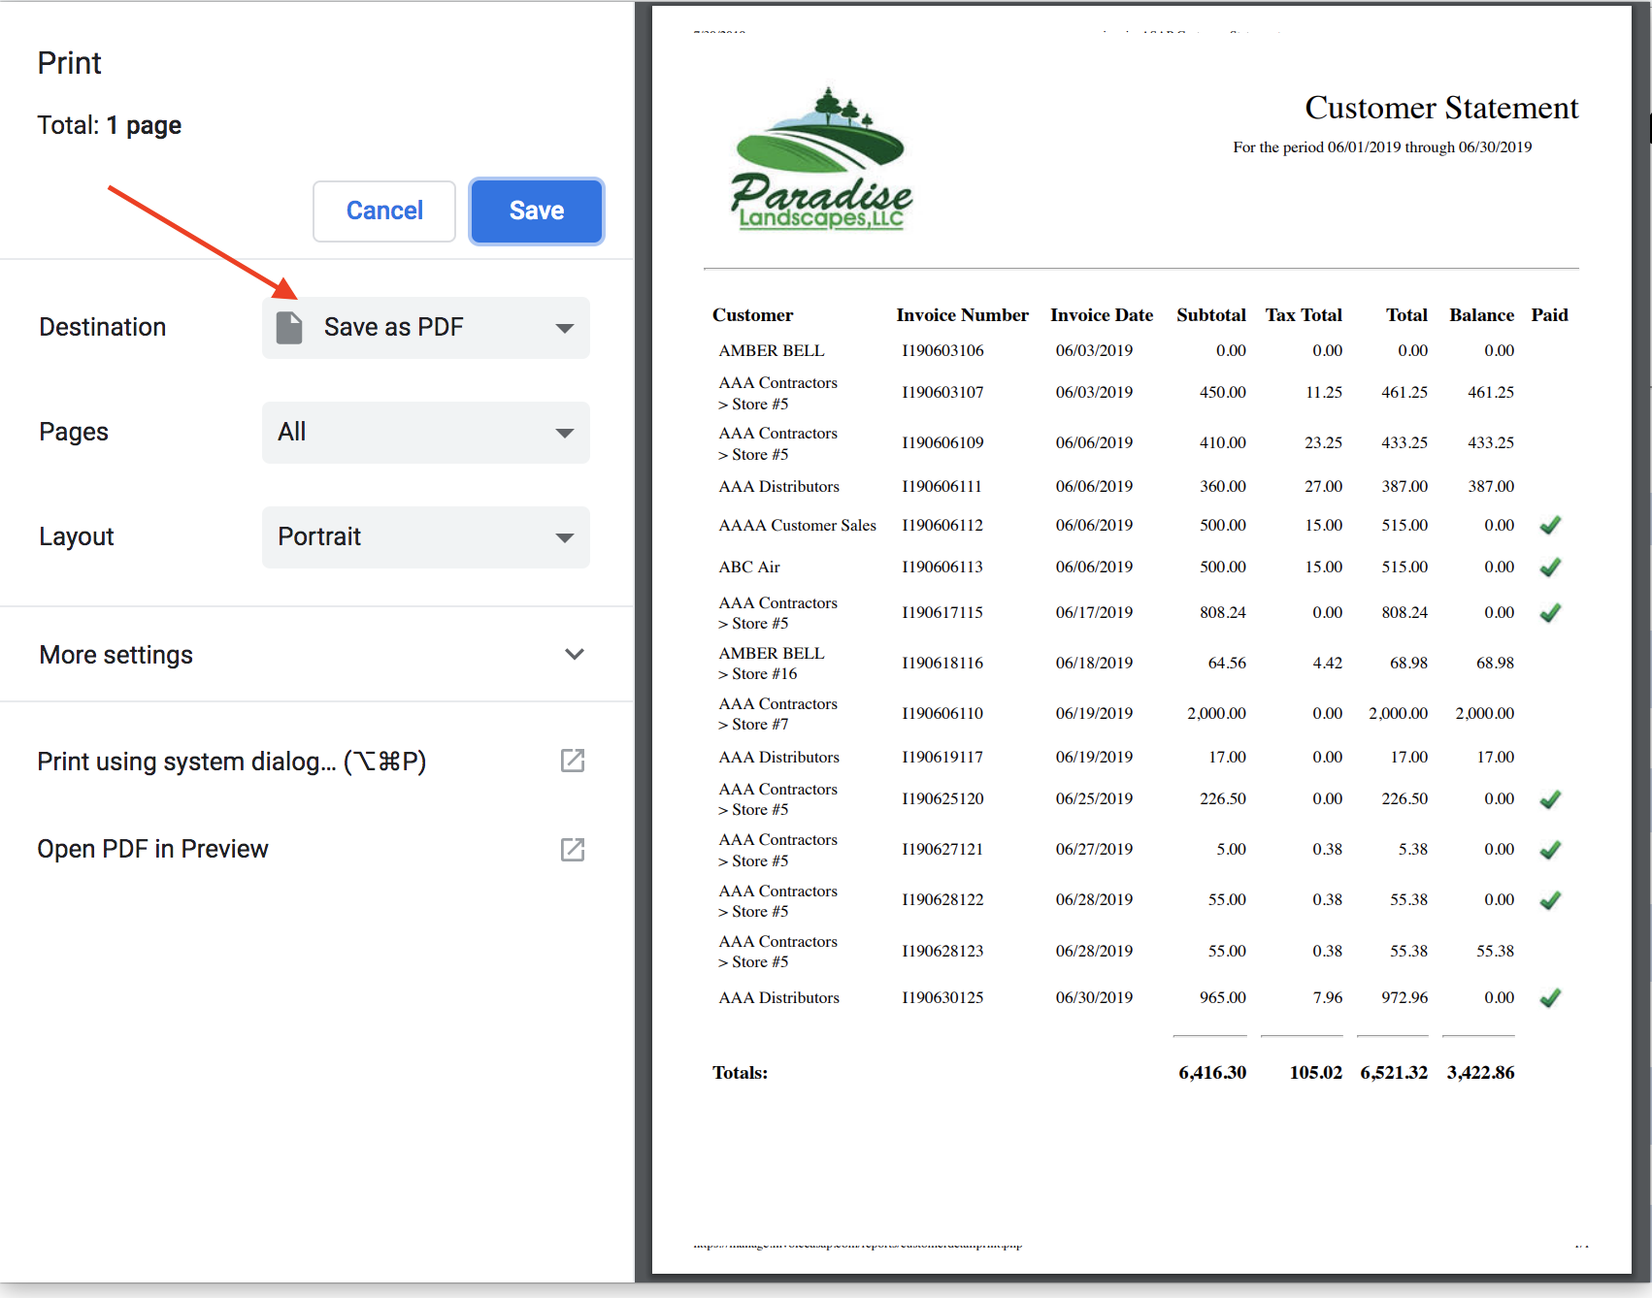Toggle the paid checkmark for AAAA Customer Sales

pos(1549,525)
